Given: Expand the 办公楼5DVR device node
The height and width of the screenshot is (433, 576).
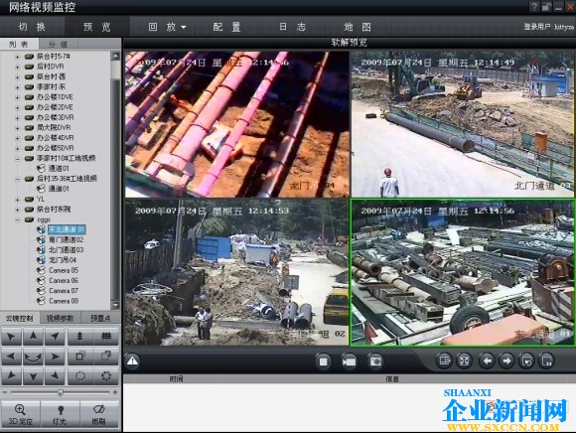Looking at the screenshot, I should [x=17, y=148].
